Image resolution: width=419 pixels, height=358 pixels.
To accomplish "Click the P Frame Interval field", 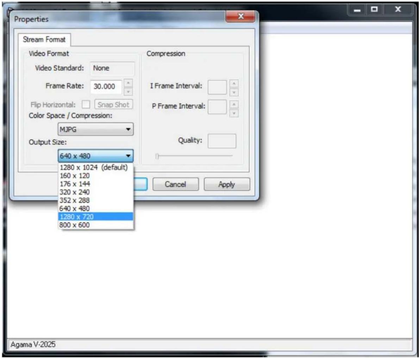I will pos(217,107).
